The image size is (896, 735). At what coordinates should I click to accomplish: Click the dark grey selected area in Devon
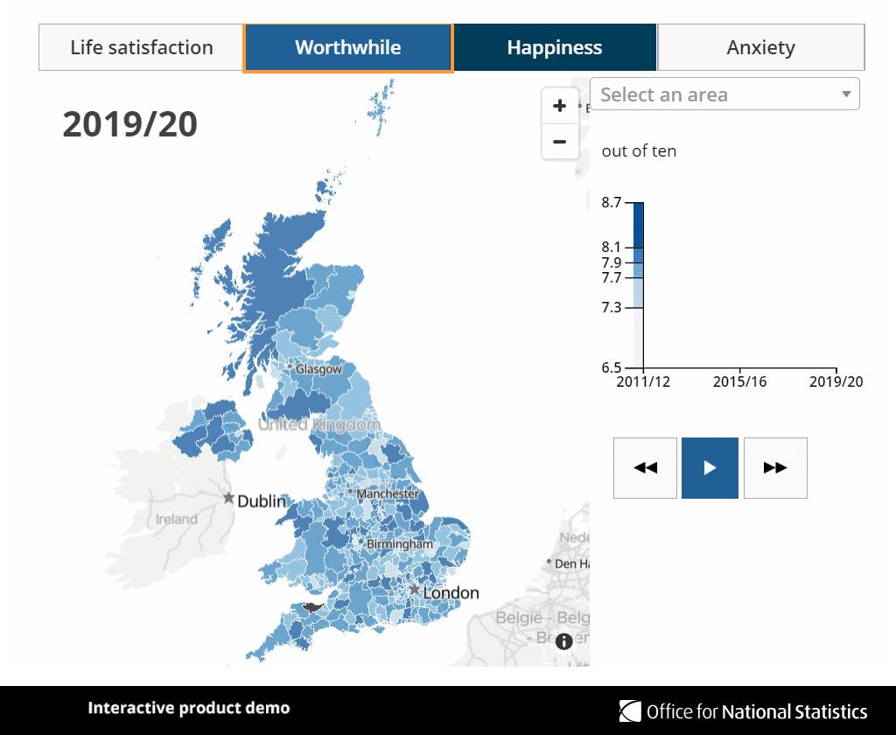[x=312, y=607]
